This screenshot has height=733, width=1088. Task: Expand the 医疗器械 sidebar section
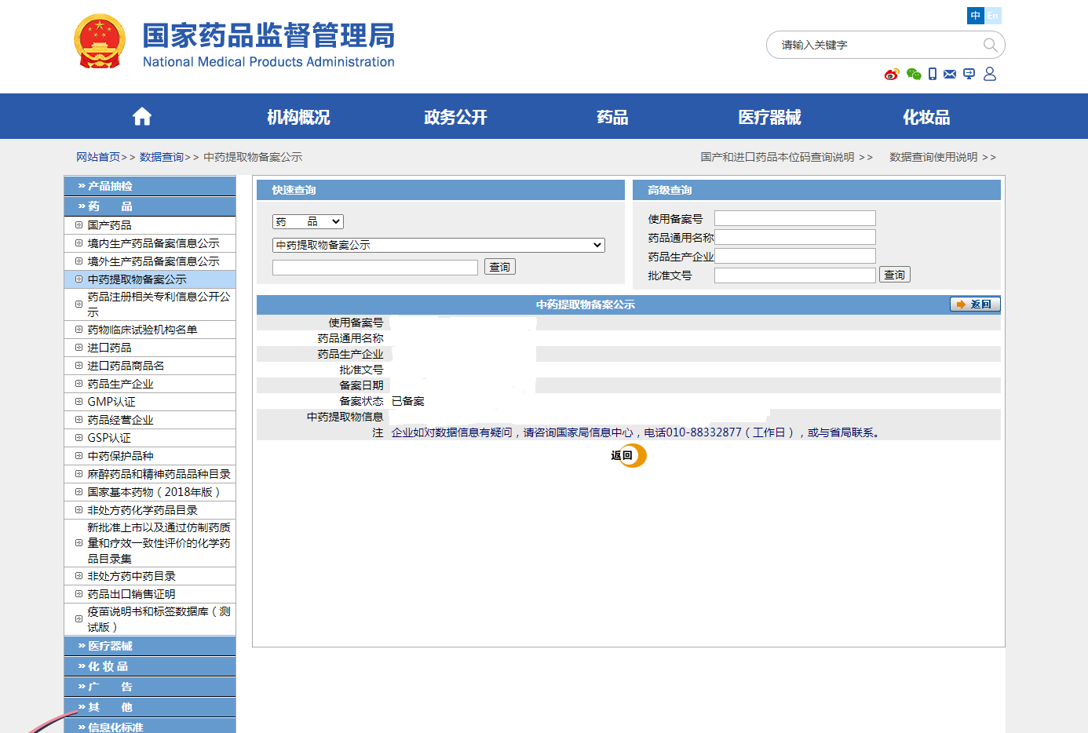coord(150,646)
